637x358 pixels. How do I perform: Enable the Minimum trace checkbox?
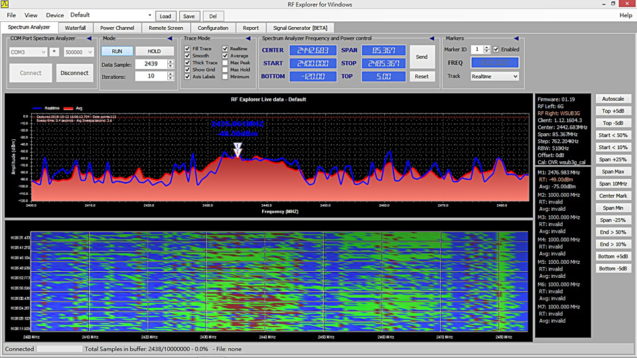click(225, 76)
